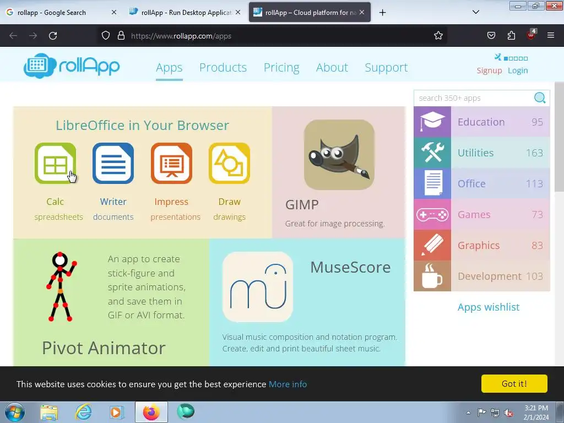This screenshot has width=564, height=423.
Task: Click the Office document icon
Action: point(432,184)
